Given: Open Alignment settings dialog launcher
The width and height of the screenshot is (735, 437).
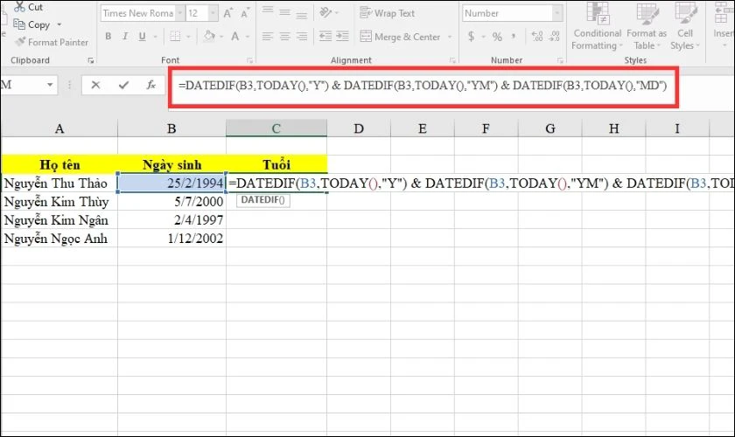Looking at the screenshot, I should [x=452, y=60].
